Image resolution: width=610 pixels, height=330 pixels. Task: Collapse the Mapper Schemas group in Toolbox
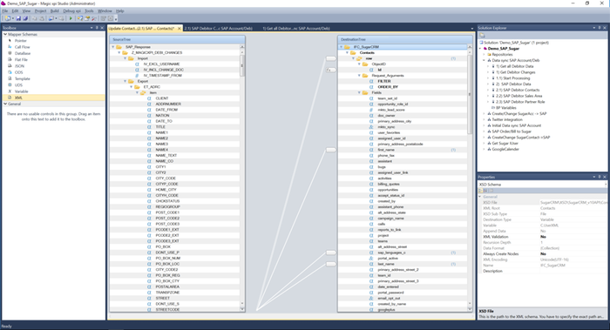coord(5,34)
